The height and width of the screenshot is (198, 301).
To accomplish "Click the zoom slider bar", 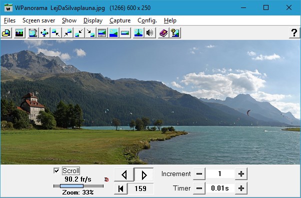I will pyautogui.click(x=78, y=186).
